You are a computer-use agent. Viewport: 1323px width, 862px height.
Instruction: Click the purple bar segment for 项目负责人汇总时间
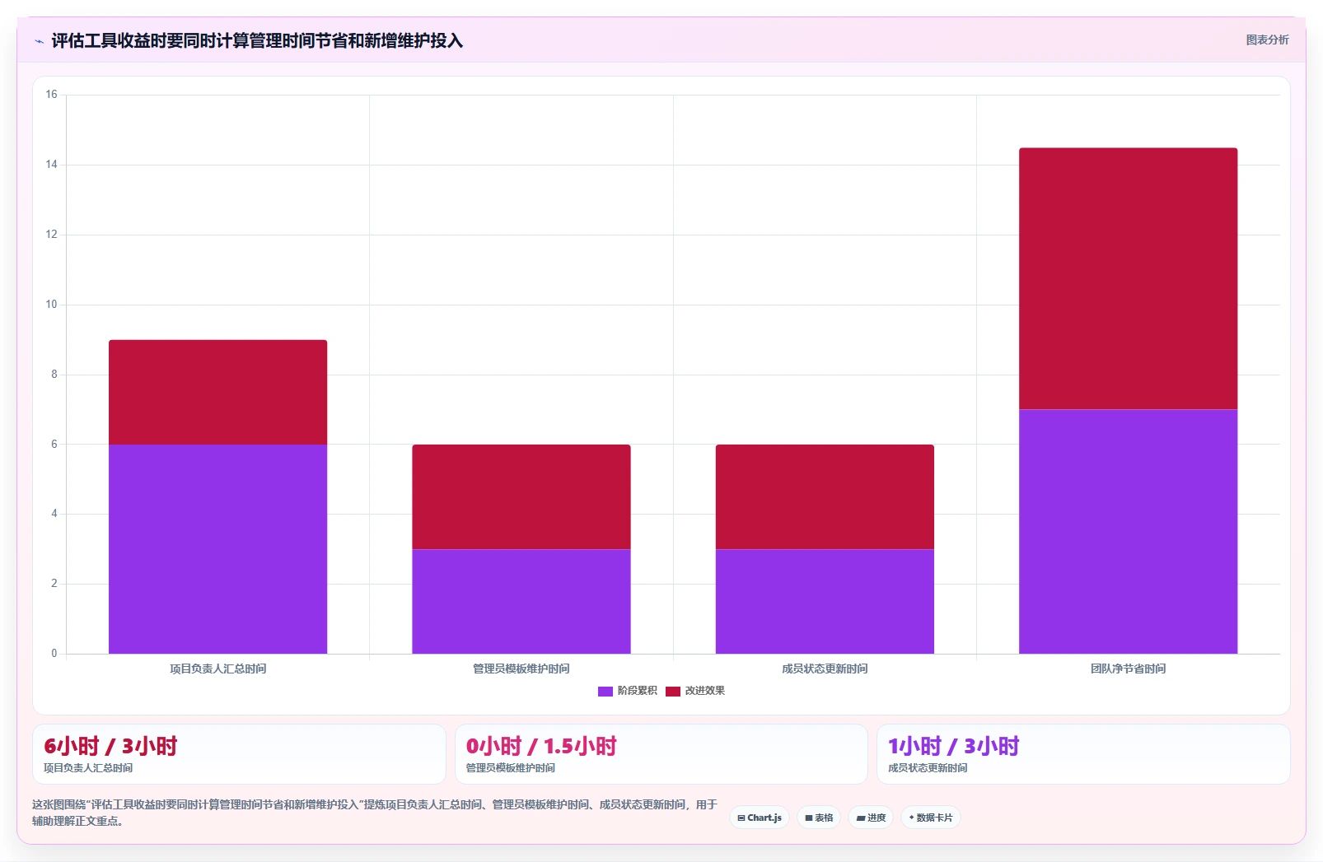(218, 549)
